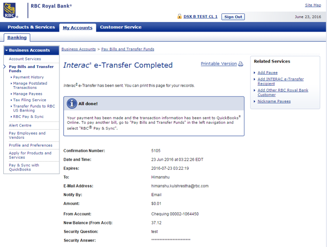The height and width of the screenshot is (247, 327).
Task: Open the Site Map link
Action: pyautogui.click(x=313, y=5)
